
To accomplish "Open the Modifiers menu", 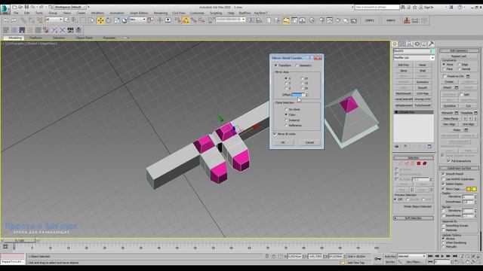I will pos(97,14).
